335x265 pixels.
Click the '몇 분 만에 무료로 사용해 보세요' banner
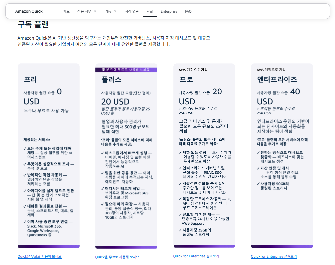point(126,70)
